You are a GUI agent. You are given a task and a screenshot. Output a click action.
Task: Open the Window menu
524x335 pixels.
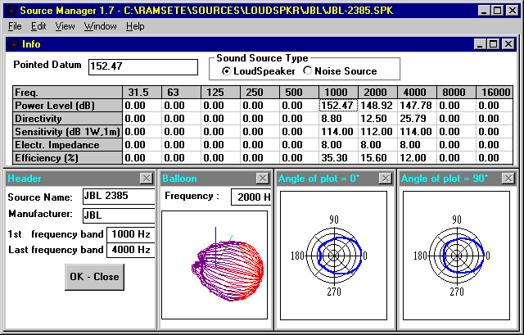[100, 26]
